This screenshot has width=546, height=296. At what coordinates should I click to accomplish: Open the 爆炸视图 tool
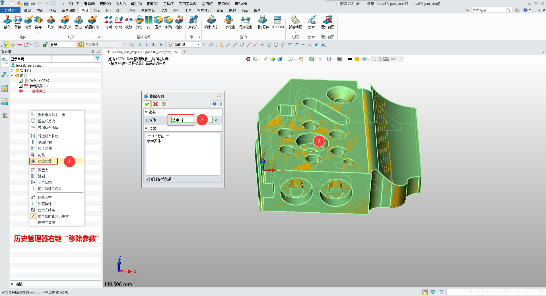click(327, 22)
